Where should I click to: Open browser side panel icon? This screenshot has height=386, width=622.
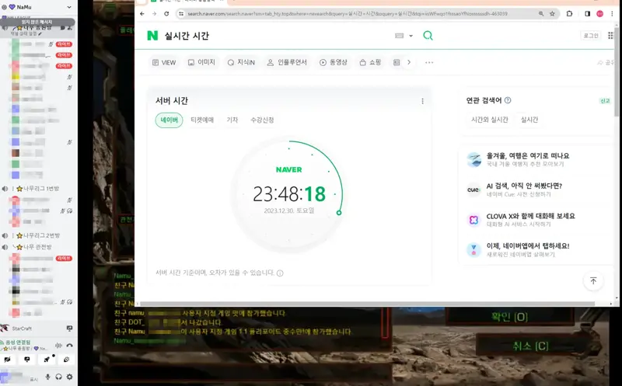(x=588, y=13)
